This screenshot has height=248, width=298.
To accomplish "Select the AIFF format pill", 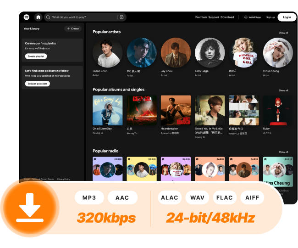I will tap(252, 197).
